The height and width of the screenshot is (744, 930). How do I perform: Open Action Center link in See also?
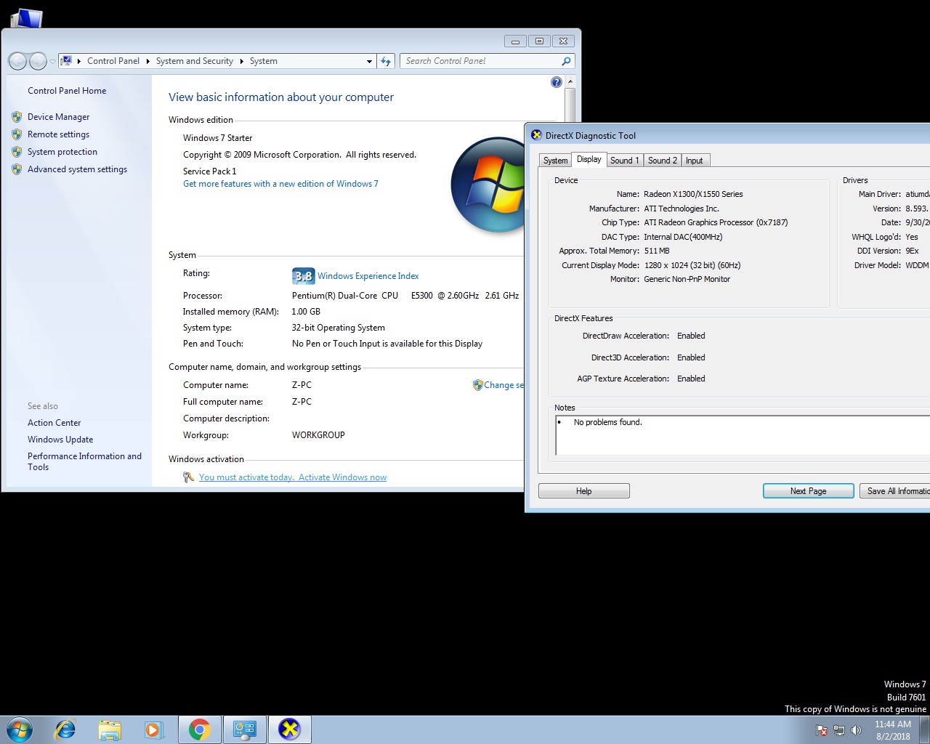coord(54,423)
